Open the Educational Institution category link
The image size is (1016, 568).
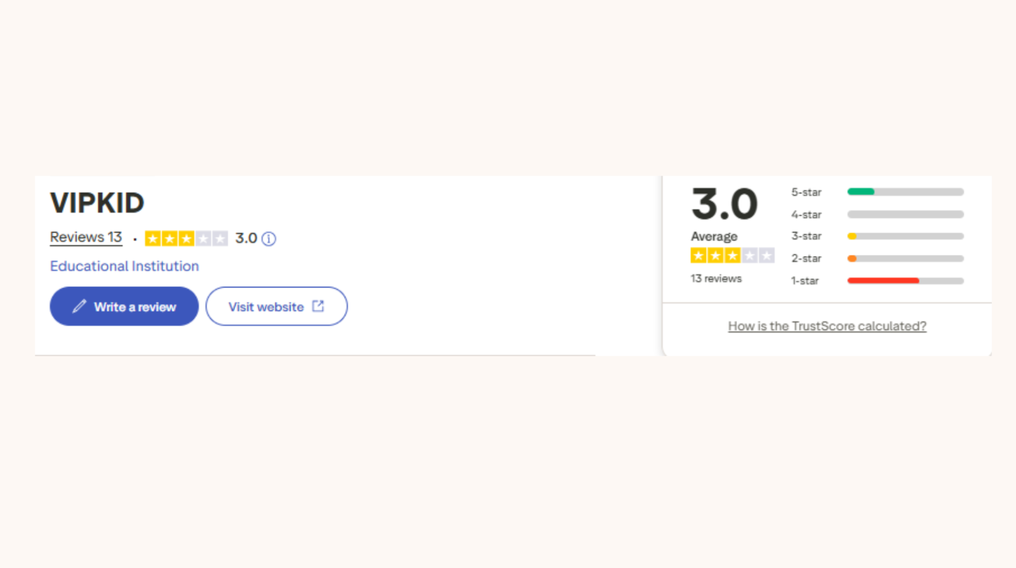click(x=124, y=266)
